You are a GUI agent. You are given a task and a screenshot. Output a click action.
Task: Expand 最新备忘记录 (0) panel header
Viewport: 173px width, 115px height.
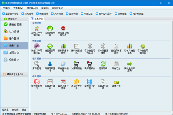(x=14, y=74)
